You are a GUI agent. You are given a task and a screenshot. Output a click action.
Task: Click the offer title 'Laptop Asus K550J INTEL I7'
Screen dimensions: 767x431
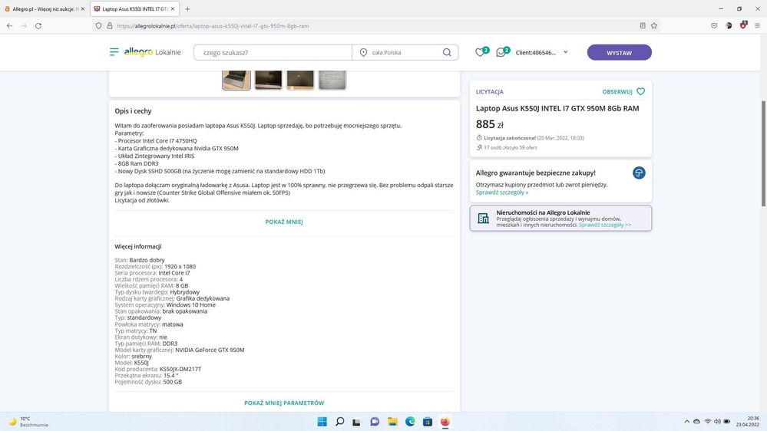coord(557,108)
